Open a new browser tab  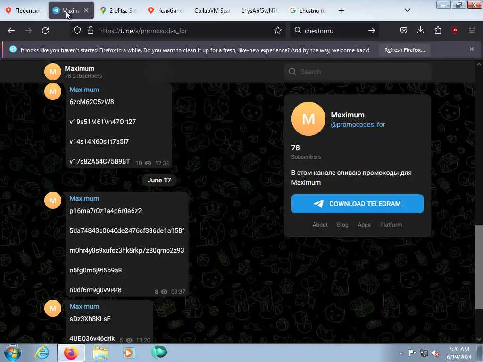point(341,11)
